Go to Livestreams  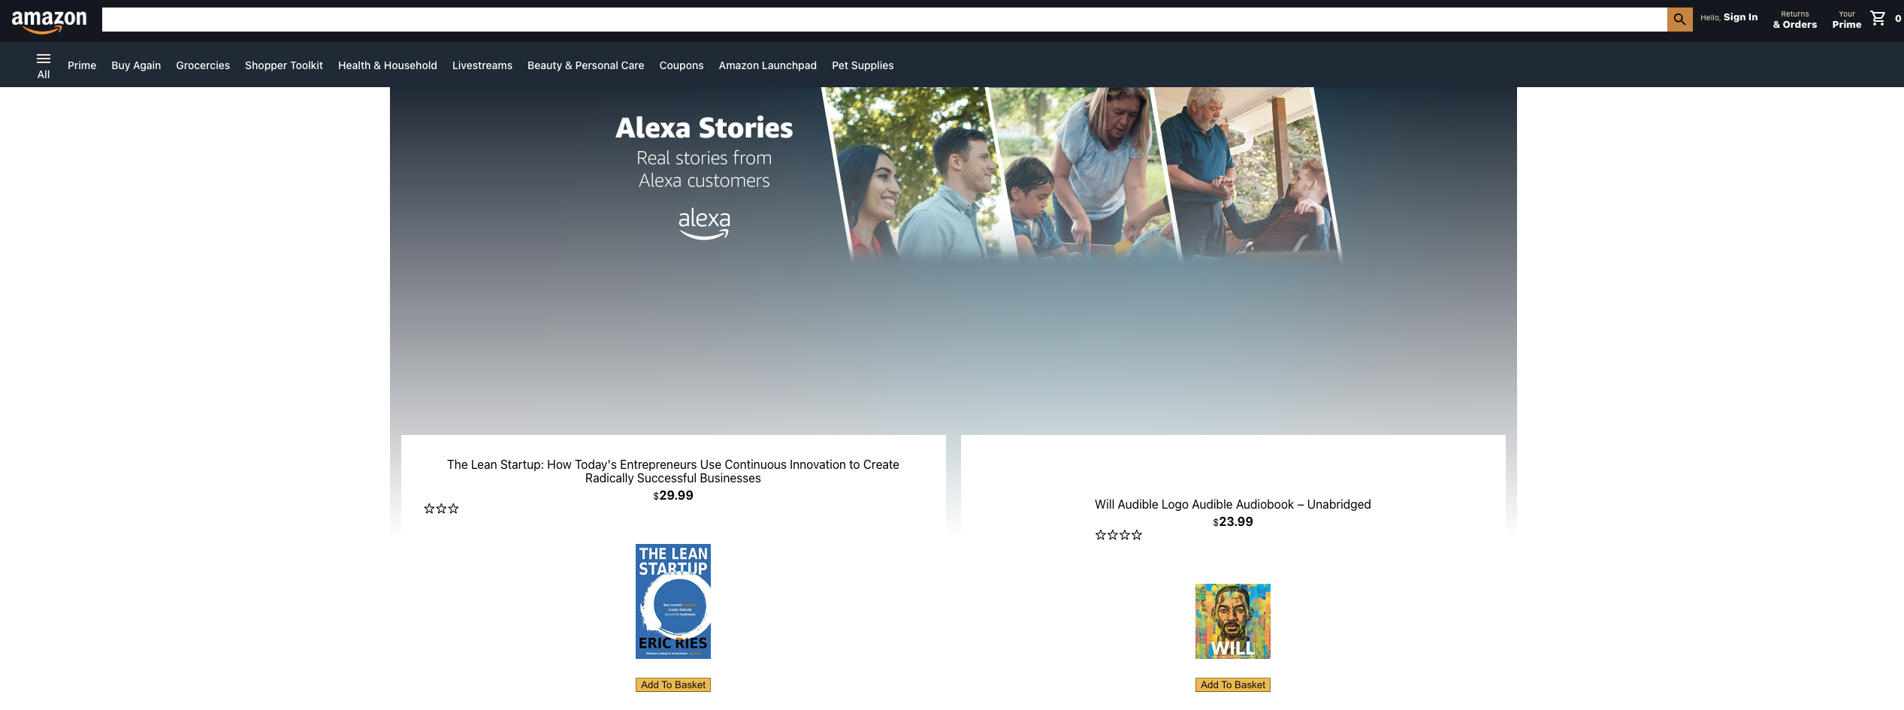click(x=482, y=65)
